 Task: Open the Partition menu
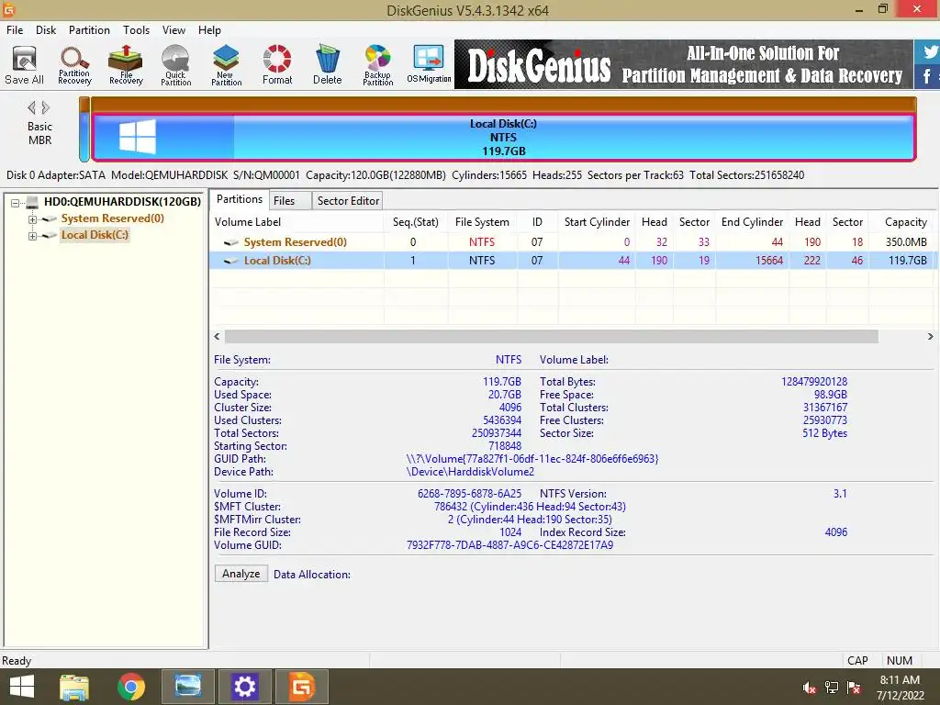pyautogui.click(x=89, y=30)
